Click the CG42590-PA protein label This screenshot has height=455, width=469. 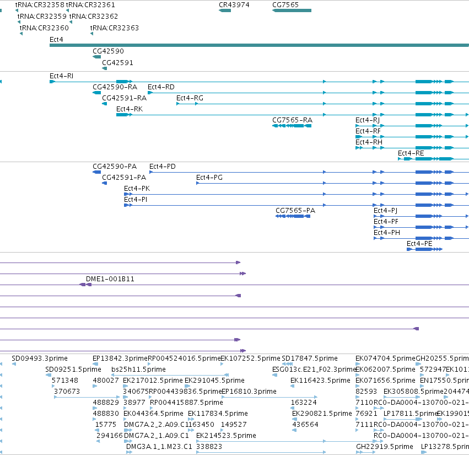(x=115, y=167)
